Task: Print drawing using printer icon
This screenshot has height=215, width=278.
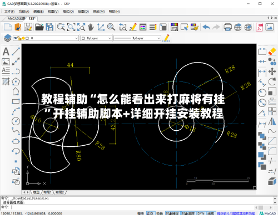Action: (227, 27)
